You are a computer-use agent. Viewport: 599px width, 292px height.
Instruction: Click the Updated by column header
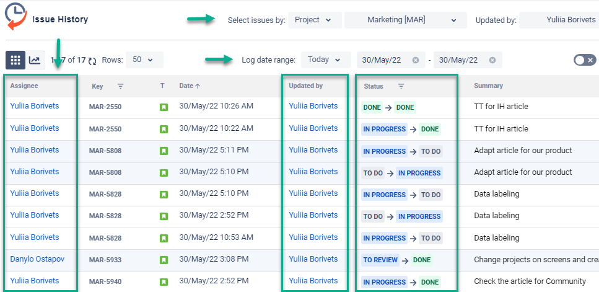point(305,86)
